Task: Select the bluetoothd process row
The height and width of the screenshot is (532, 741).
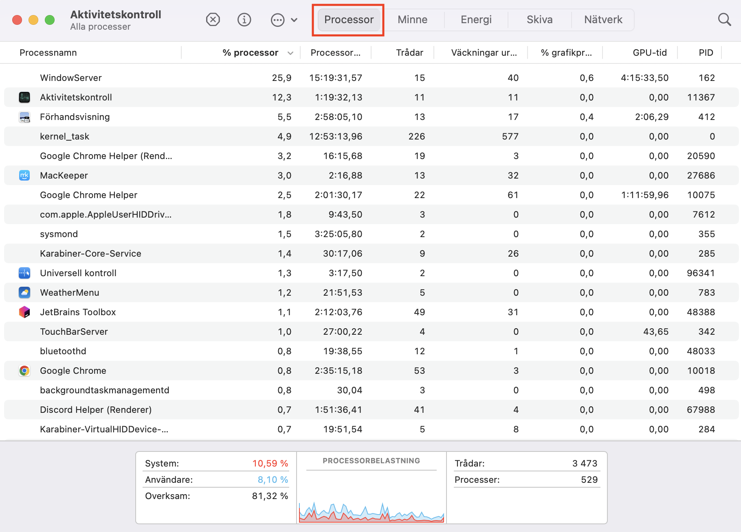Action: tap(371, 351)
